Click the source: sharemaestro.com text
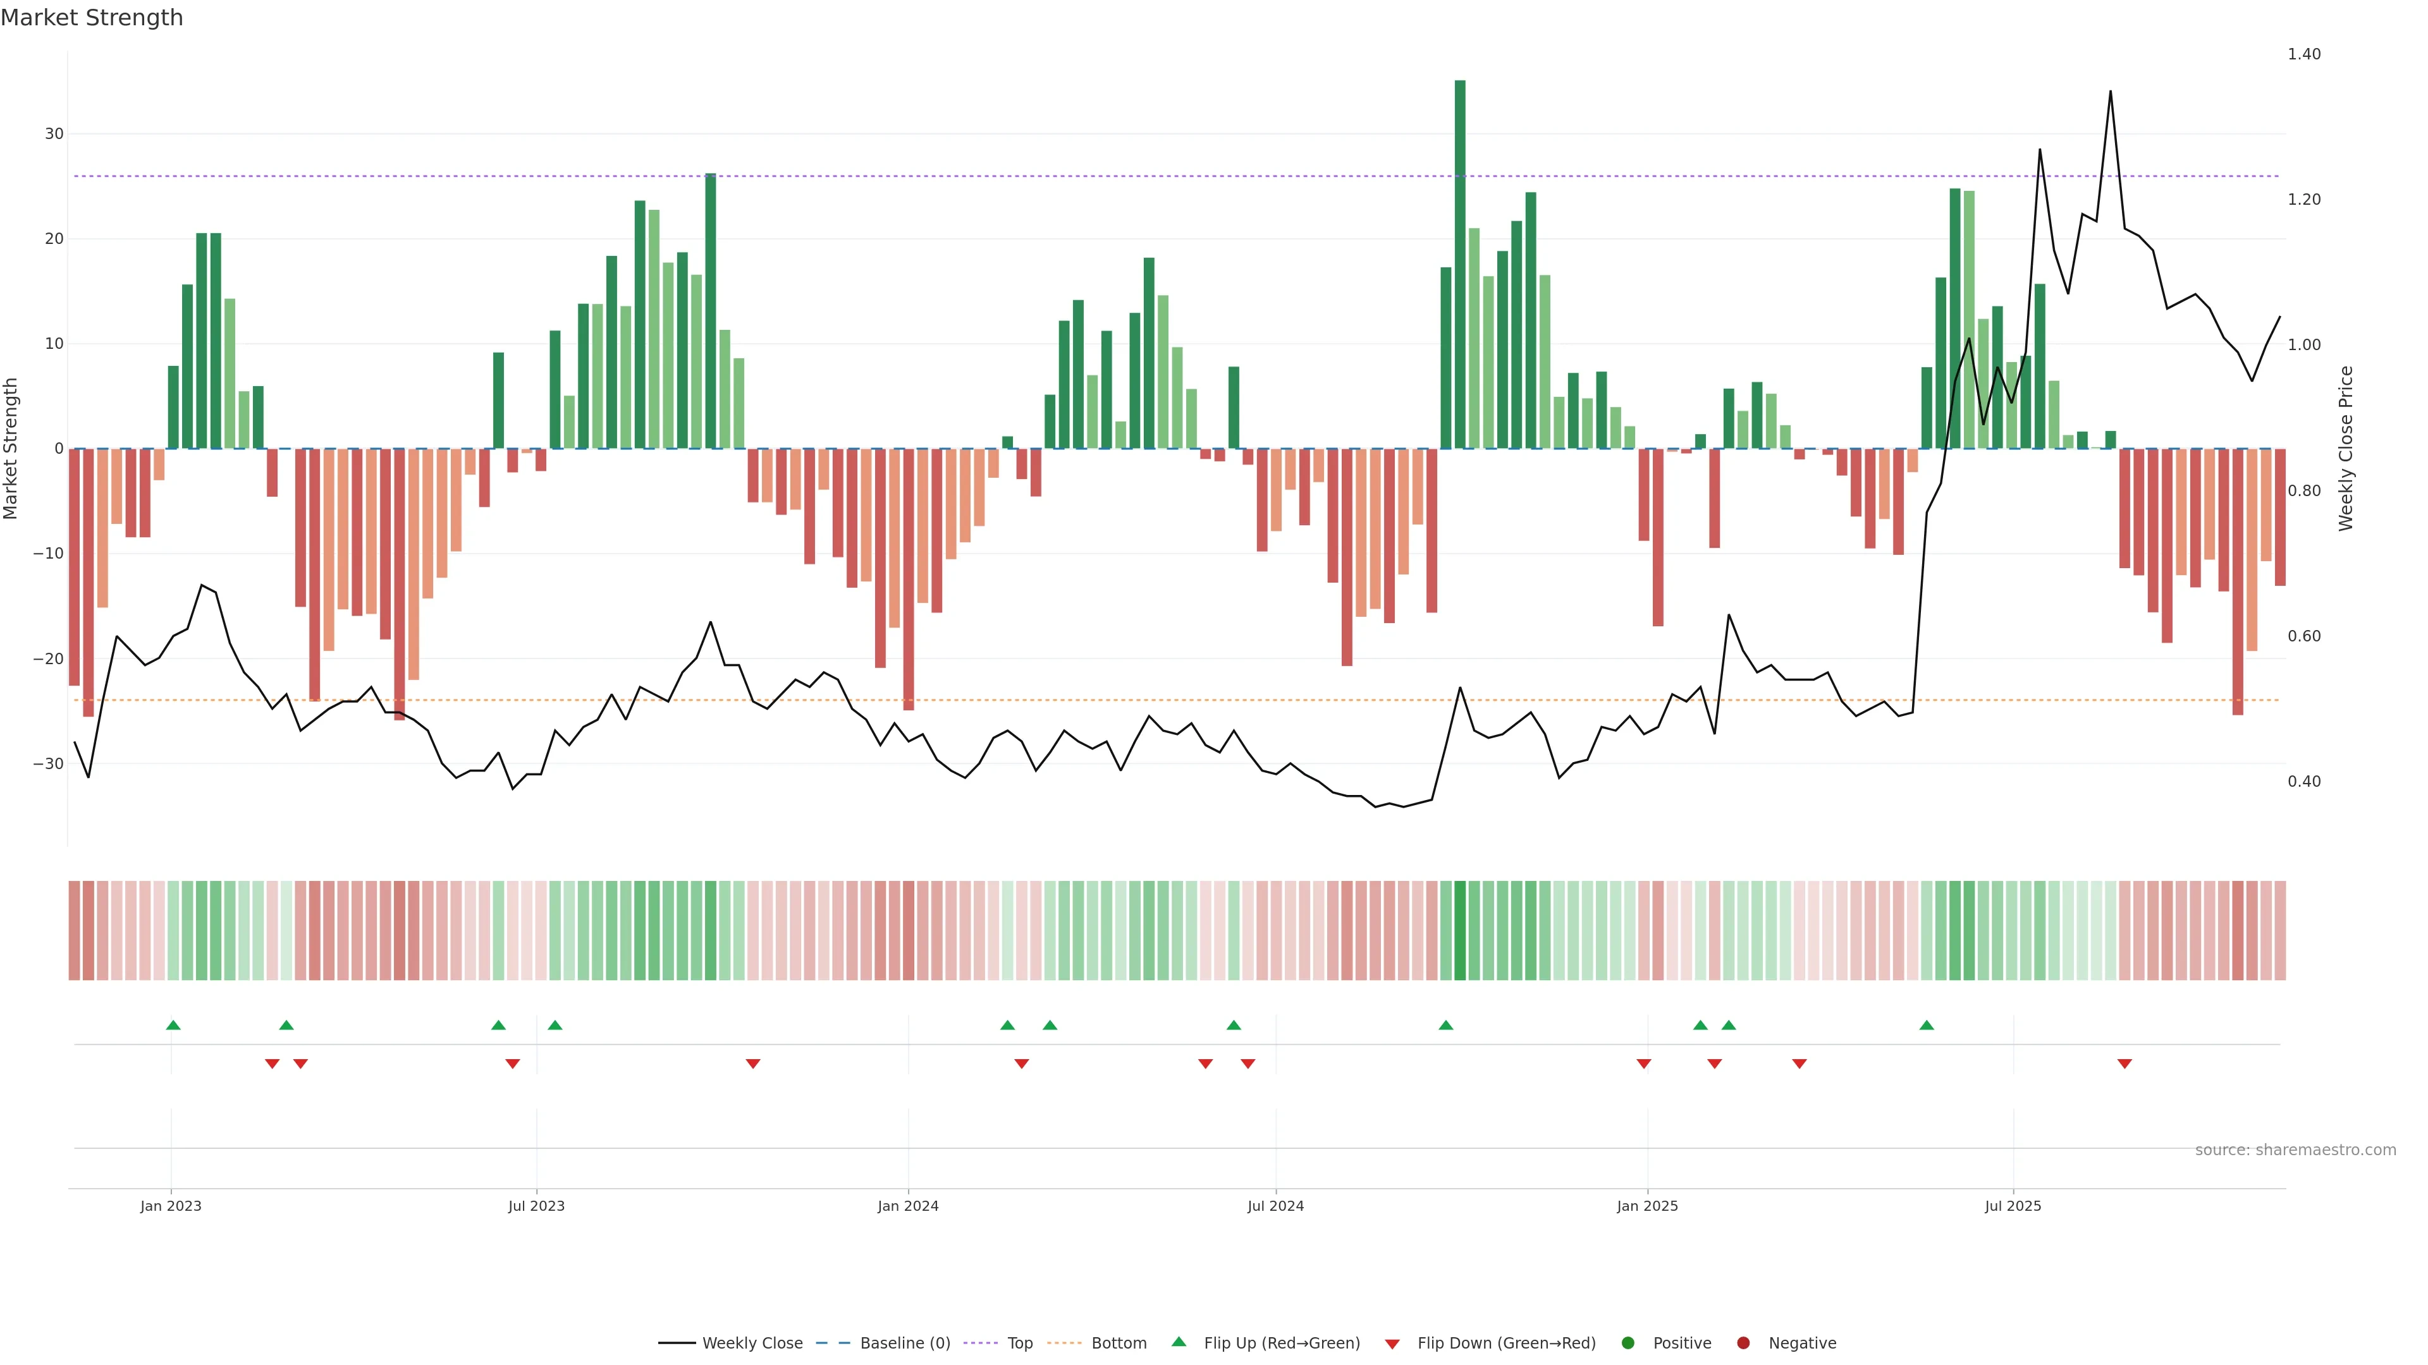The height and width of the screenshot is (1365, 2428). click(2295, 1150)
